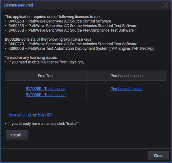Image resolution: width=172 pixels, height=163 pixels.
Task: Select the Purchased License column header cell
Action: (126, 76)
